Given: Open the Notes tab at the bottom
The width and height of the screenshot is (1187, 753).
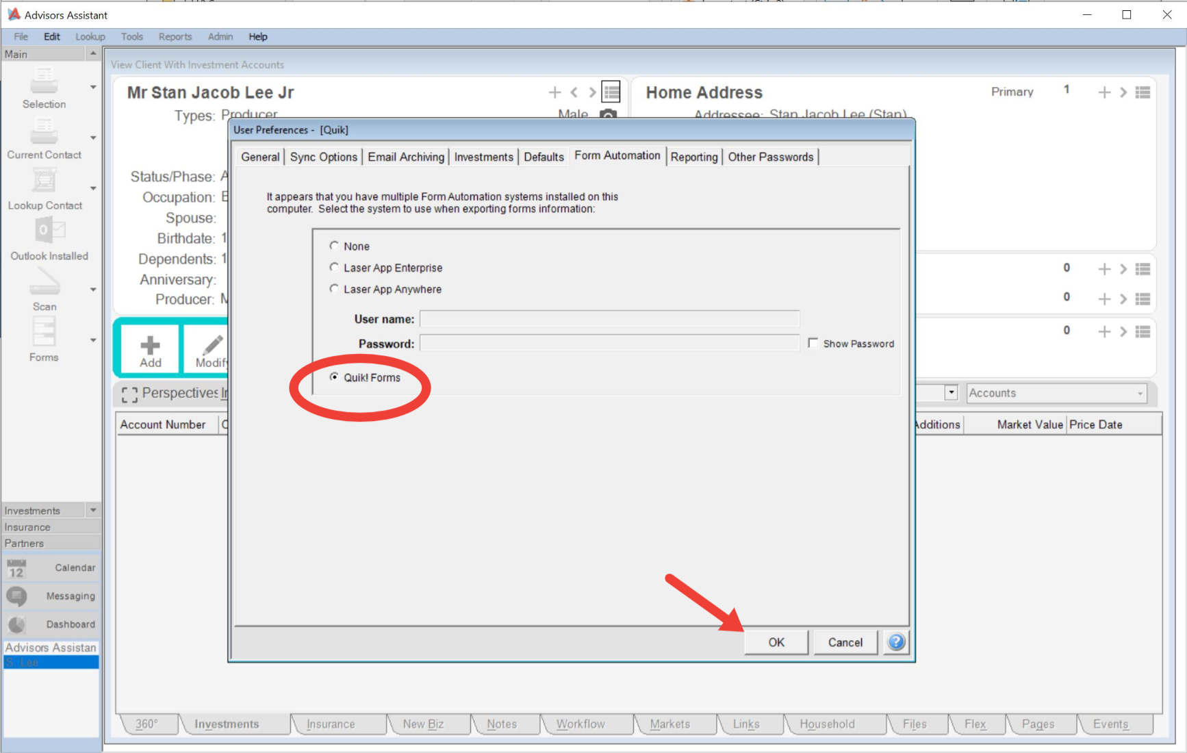Looking at the screenshot, I should click(x=502, y=724).
